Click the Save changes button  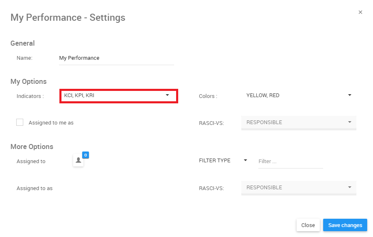345,225
